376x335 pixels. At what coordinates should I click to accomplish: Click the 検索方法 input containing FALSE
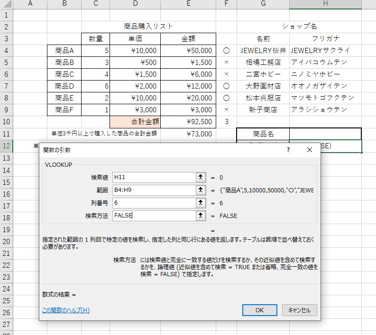(154, 216)
